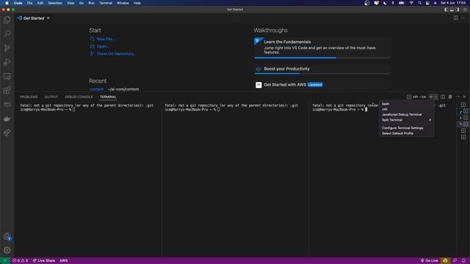Click the Boost your Productivity progress bar
470x264 pixels.
tap(322, 73)
